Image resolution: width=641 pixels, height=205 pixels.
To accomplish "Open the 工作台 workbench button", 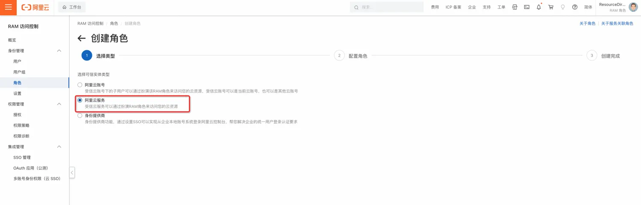I will 72,7.
